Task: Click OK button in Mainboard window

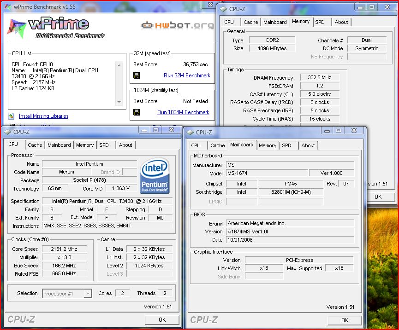Action: (345, 320)
